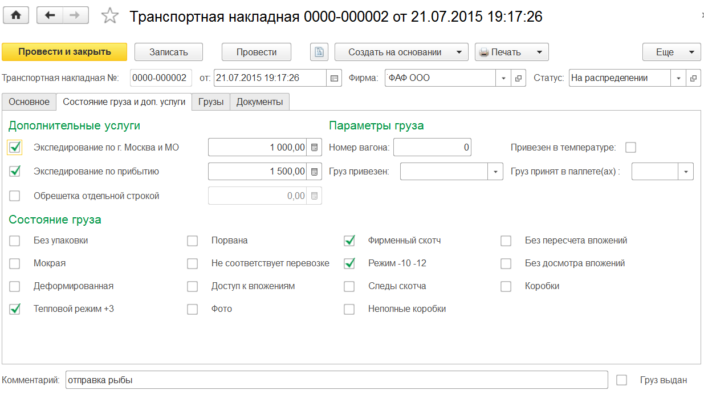Open the Фирма record with open-form icon
Screen dimensions: 704x394
[518, 78]
